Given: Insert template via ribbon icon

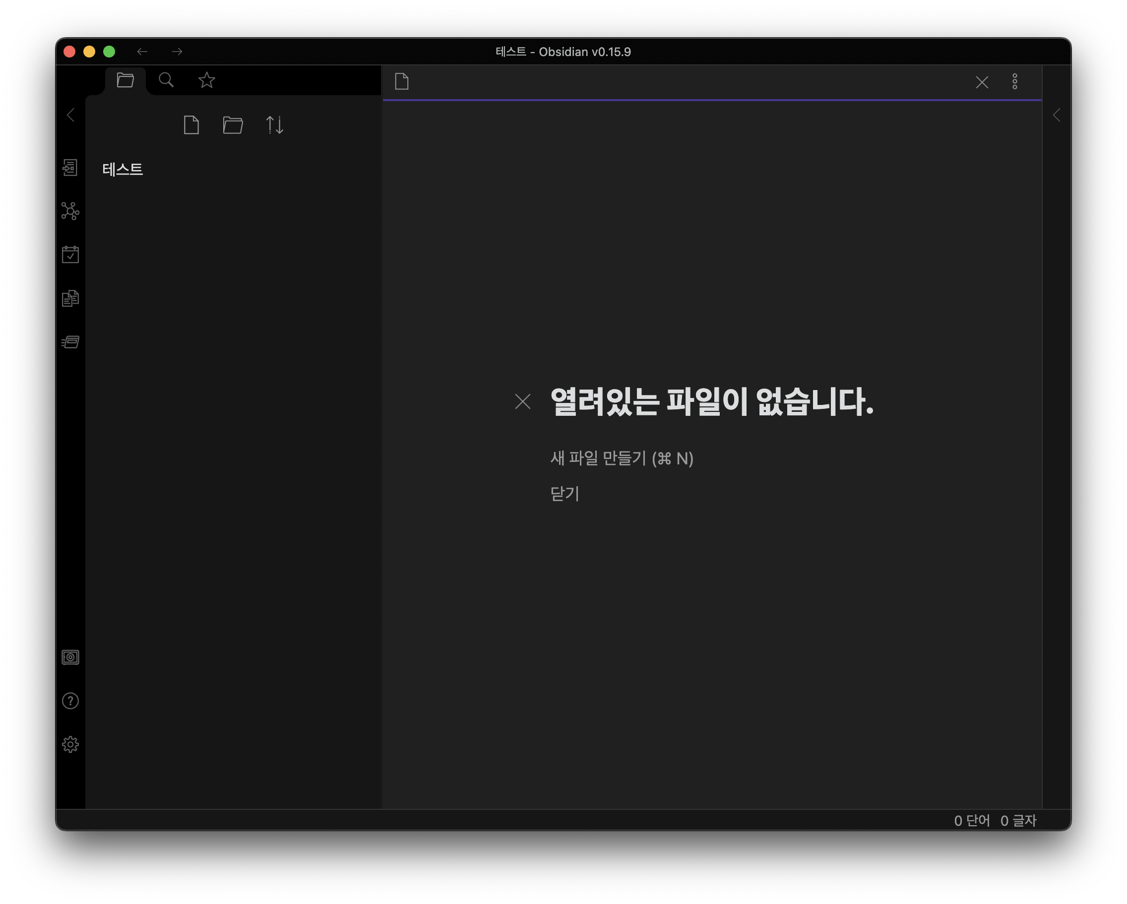Looking at the screenshot, I should point(70,298).
